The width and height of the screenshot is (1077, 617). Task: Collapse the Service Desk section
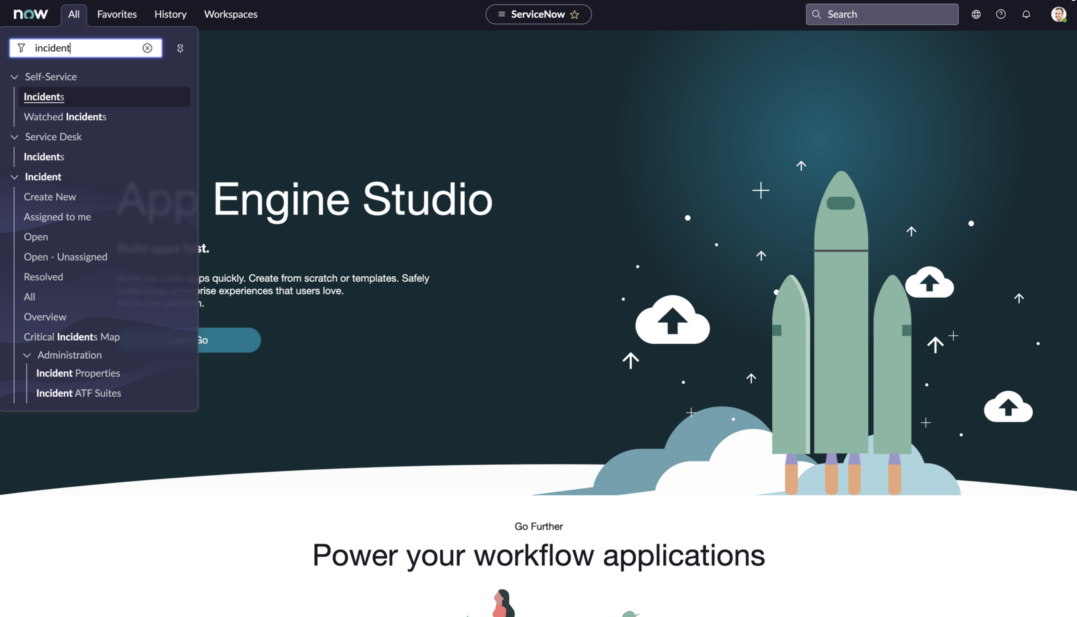(x=14, y=137)
